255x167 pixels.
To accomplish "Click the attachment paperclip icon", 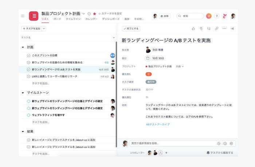I will click(x=201, y=28).
